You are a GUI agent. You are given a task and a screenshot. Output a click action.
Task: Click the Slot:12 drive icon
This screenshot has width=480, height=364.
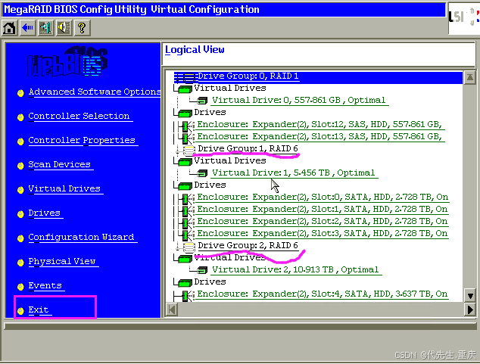187,126
